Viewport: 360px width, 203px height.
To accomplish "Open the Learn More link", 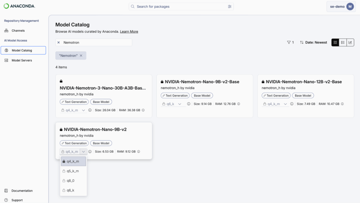I will coord(129,32).
